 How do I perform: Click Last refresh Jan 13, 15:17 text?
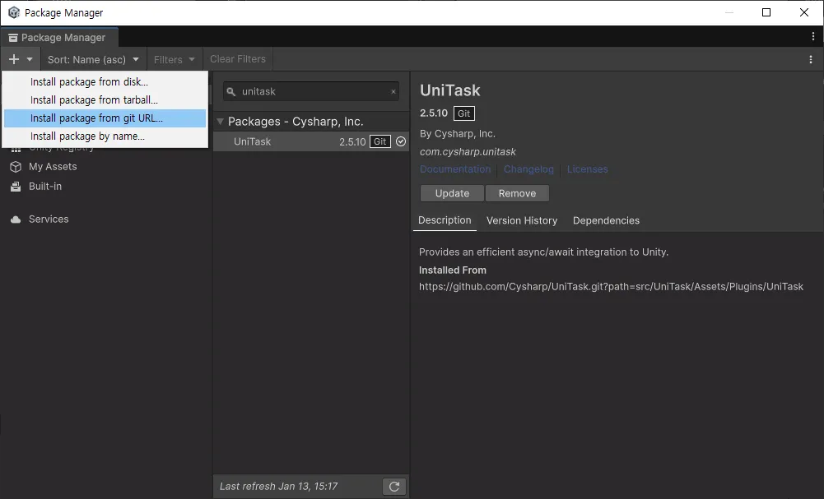click(278, 487)
